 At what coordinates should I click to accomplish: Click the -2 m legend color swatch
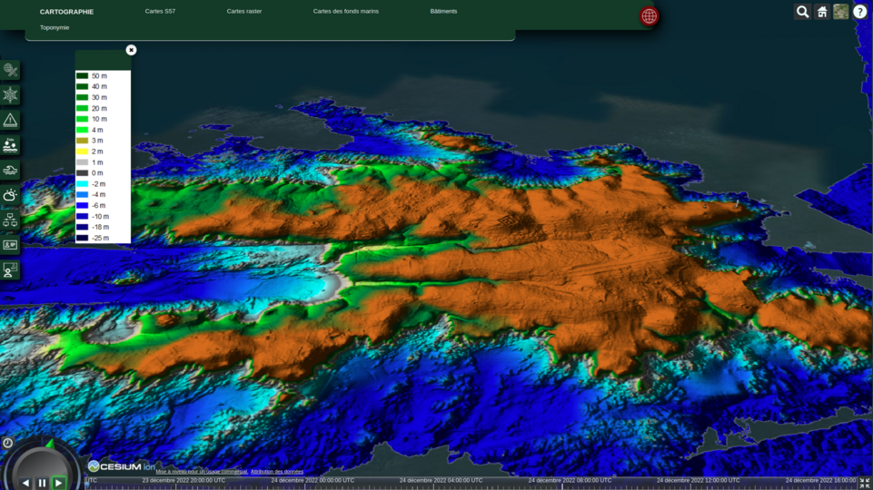pyautogui.click(x=83, y=184)
